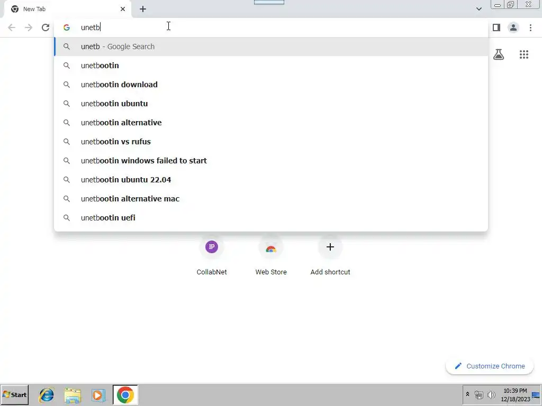The image size is (542, 406).
Task: Reload the page with the refresh icon
Action: point(46,27)
